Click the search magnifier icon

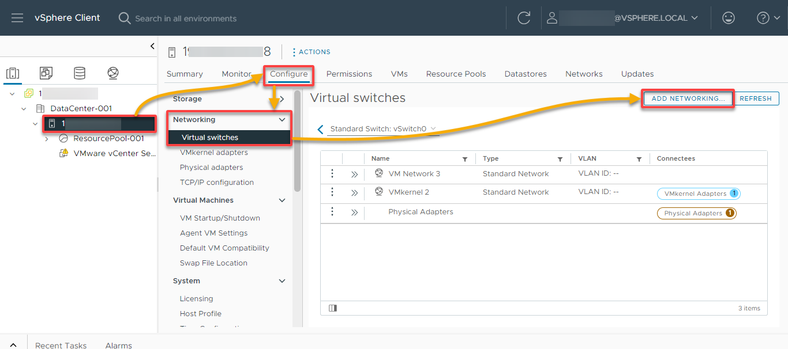pos(124,18)
